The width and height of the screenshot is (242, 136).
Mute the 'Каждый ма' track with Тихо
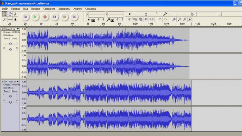[x=6, y=38]
